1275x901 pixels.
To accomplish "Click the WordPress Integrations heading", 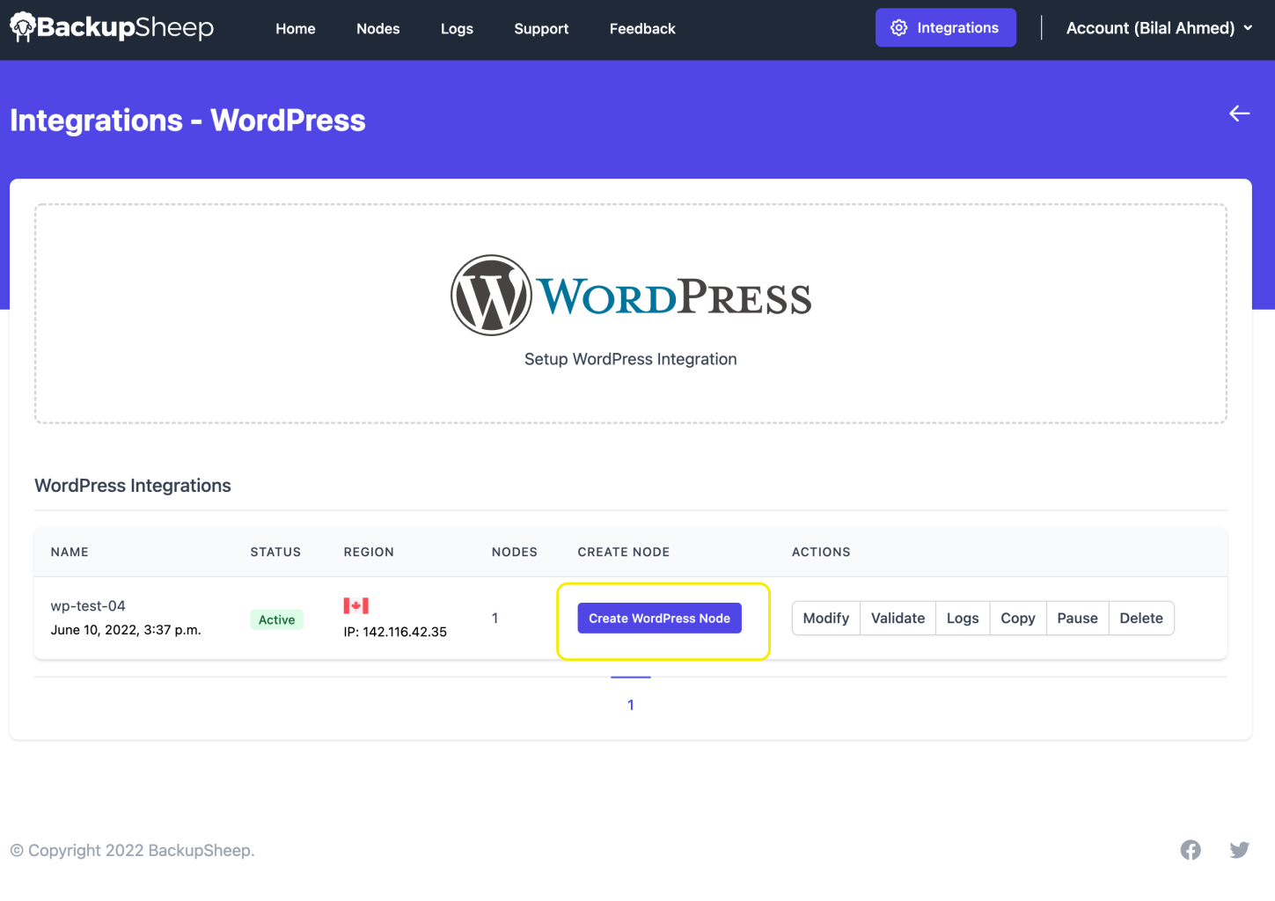I will [x=133, y=486].
